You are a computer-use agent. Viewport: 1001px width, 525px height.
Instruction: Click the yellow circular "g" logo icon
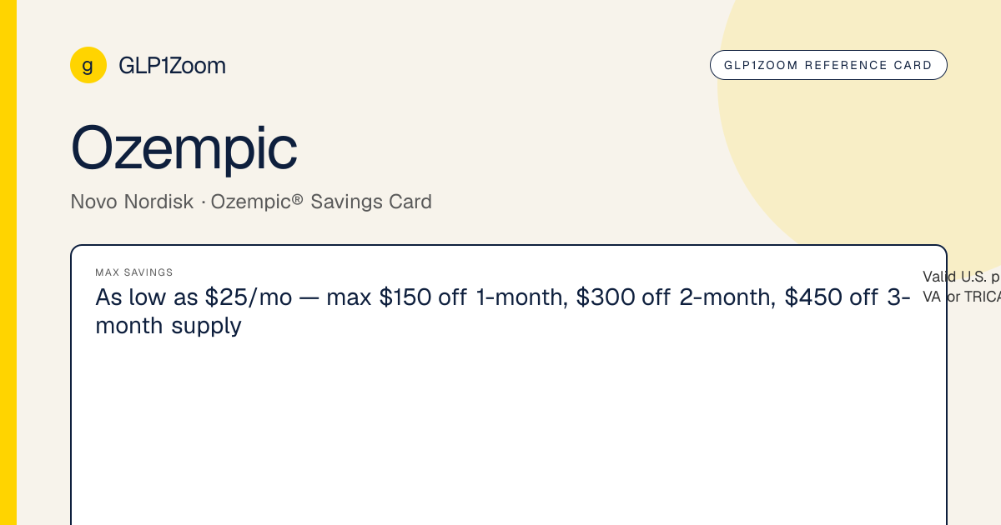pos(88,65)
